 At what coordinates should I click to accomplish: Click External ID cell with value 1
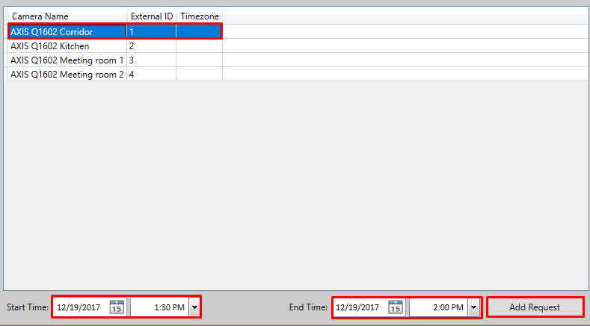[x=152, y=31]
